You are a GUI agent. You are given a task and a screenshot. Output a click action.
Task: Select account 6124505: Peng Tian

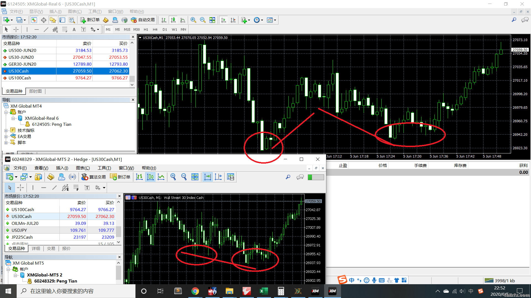[x=51, y=124]
